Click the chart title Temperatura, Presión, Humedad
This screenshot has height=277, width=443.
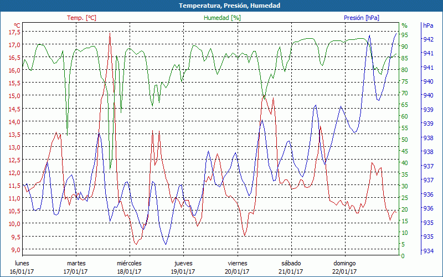tap(221, 6)
